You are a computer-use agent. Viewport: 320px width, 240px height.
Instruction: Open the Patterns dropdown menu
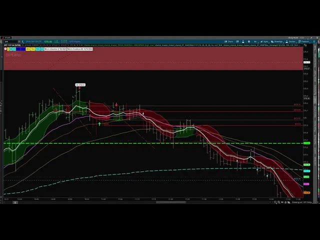[303, 41]
